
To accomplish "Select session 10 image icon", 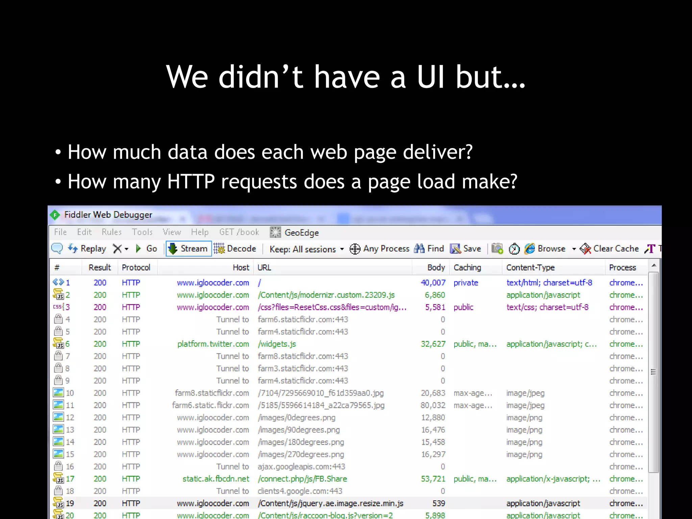I will [58, 392].
